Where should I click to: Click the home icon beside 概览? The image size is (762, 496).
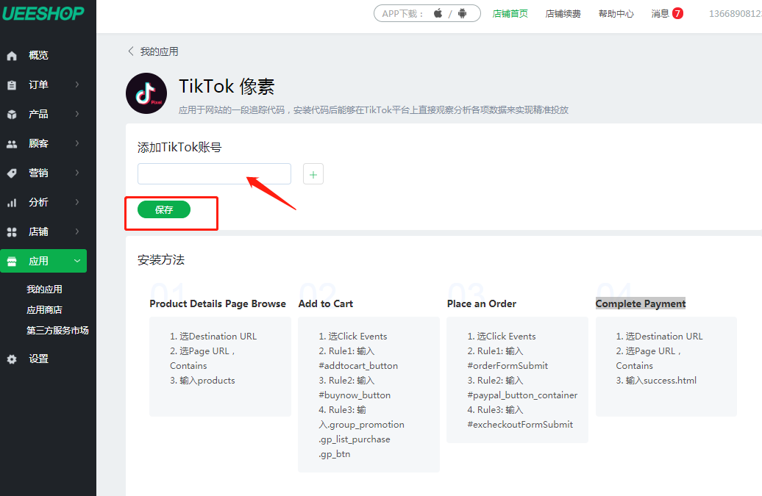click(13, 56)
